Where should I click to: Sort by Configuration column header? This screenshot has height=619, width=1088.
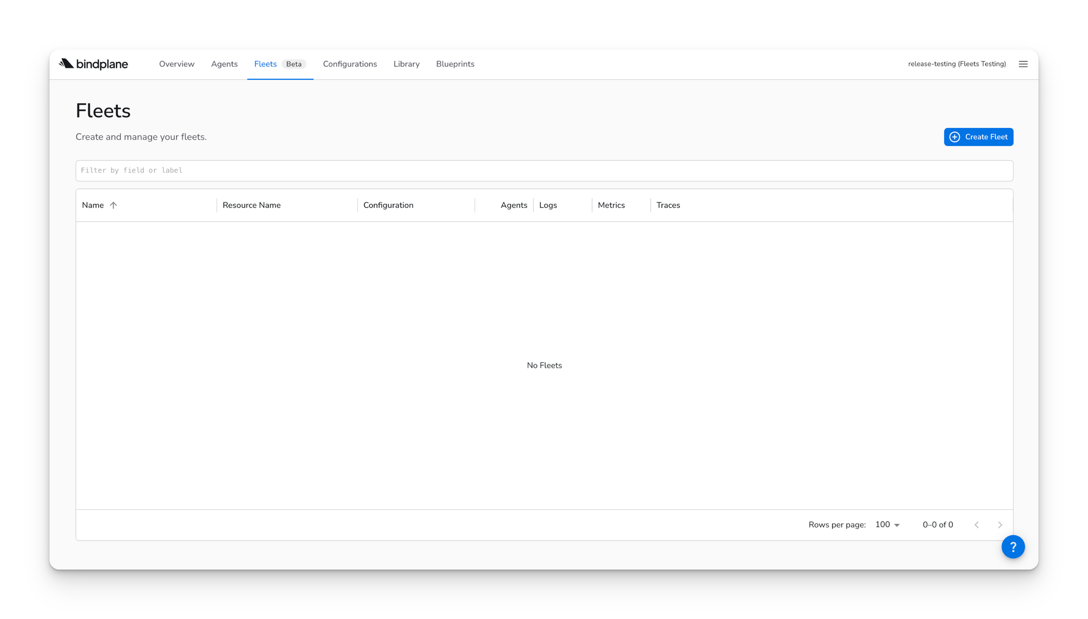[x=388, y=205]
